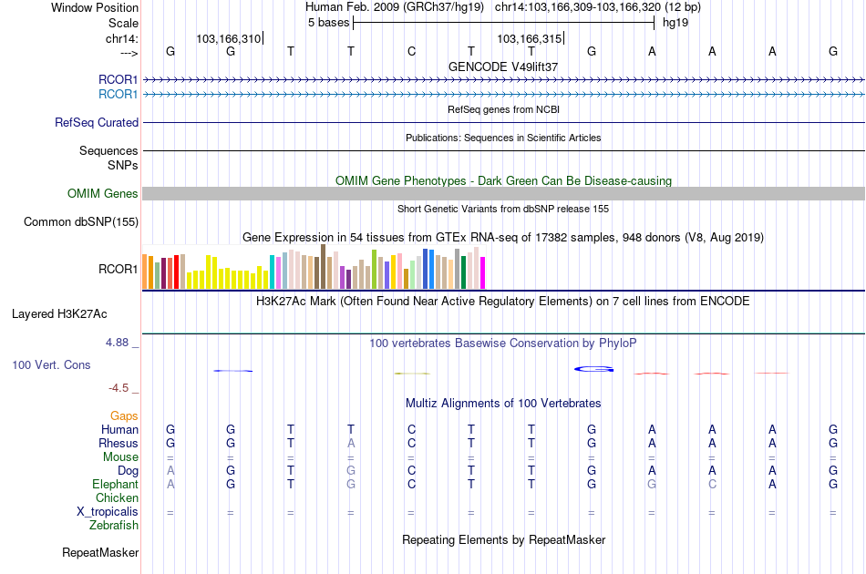Select the RepeatMasker track label

point(100,552)
